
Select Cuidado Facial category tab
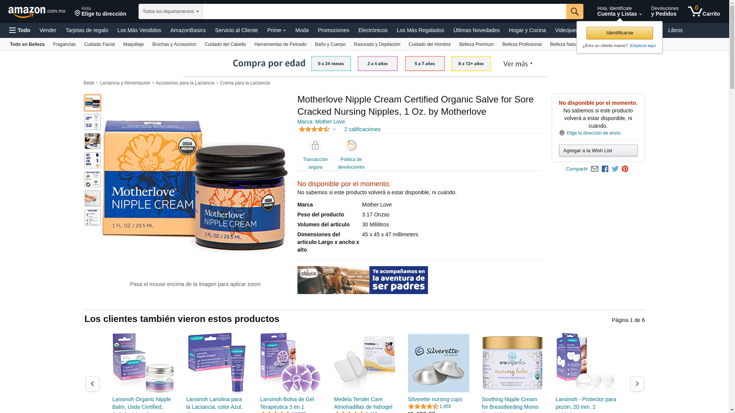(100, 44)
